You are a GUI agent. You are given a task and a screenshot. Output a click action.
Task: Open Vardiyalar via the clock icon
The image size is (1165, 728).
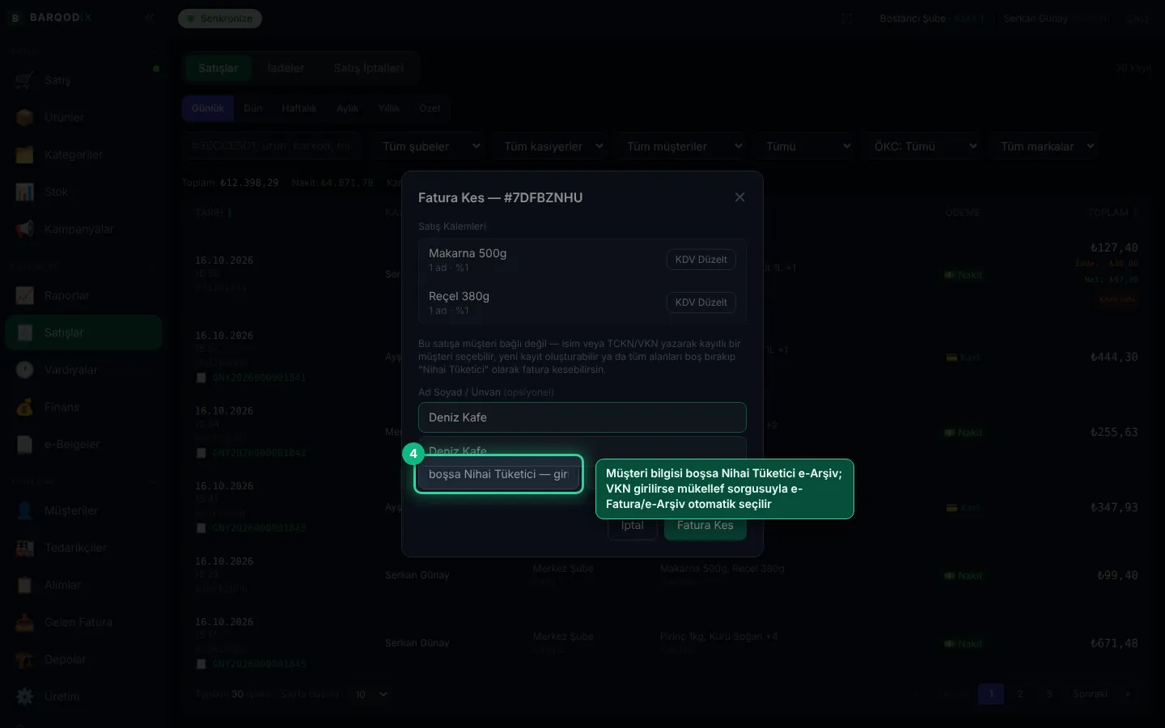pyautogui.click(x=24, y=370)
